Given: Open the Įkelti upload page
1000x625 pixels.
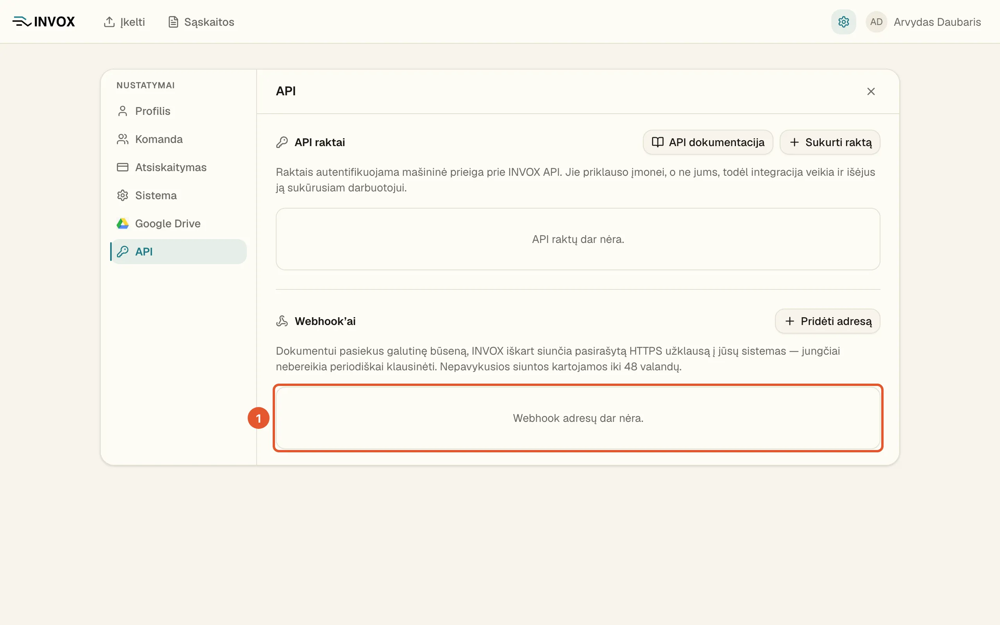Looking at the screenshot, I should 124,22.
